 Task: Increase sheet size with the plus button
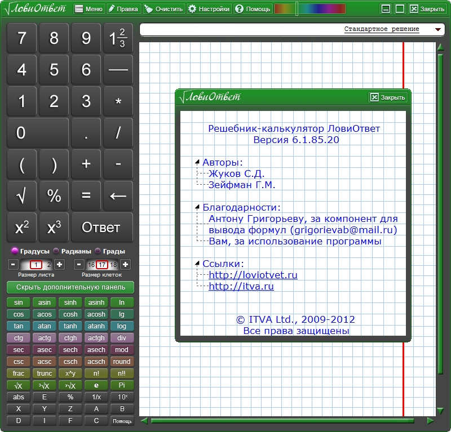click(59, 264)
